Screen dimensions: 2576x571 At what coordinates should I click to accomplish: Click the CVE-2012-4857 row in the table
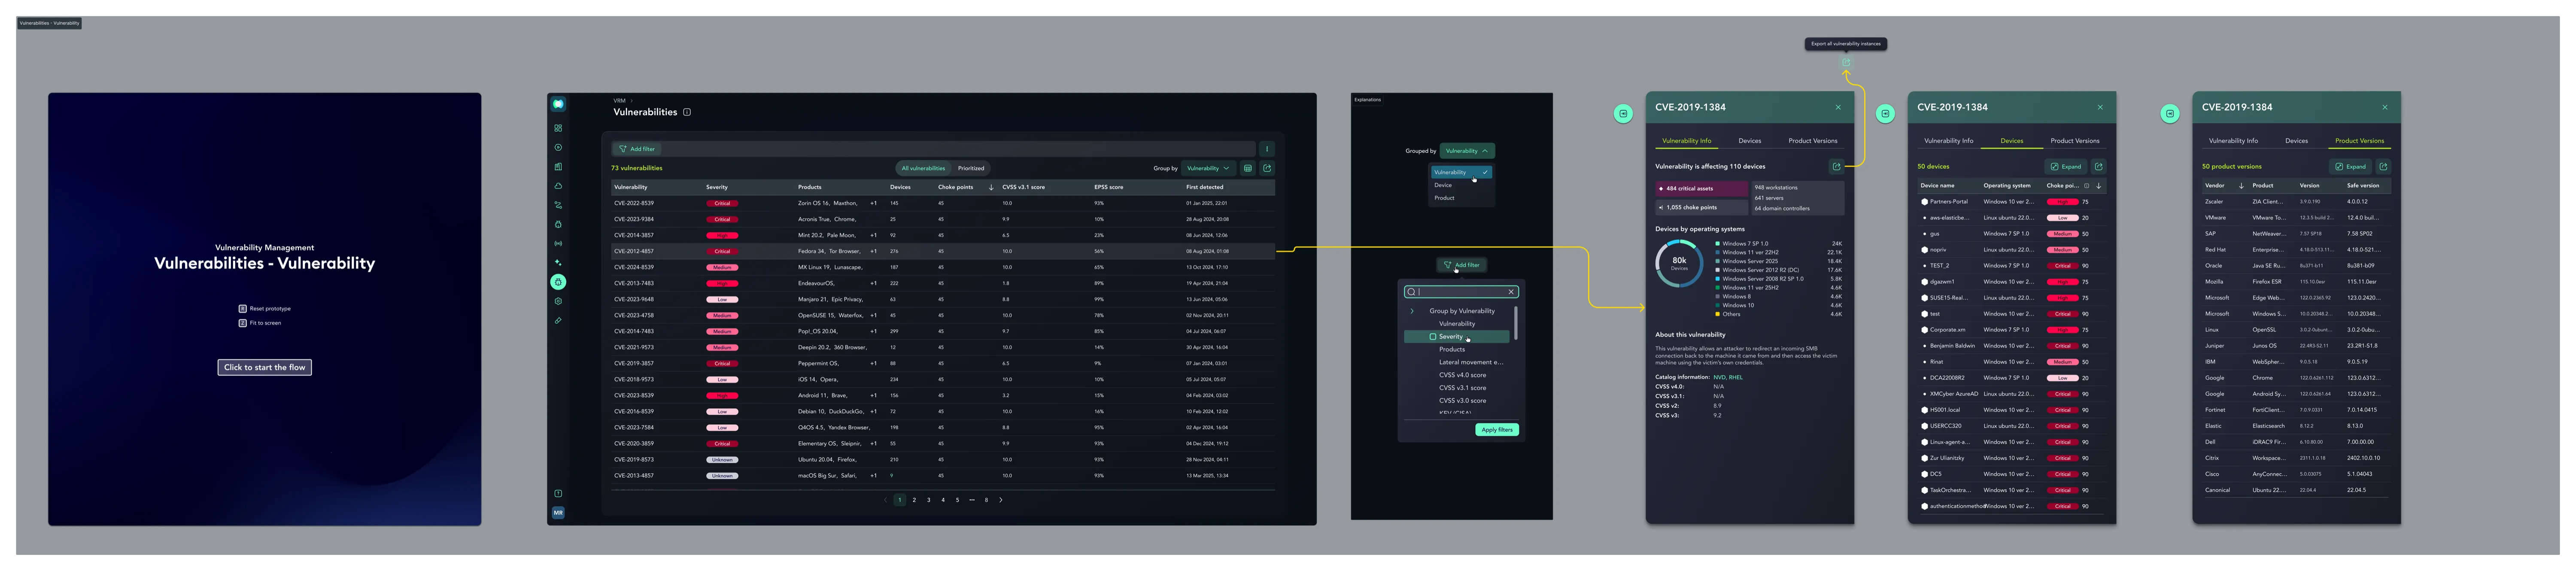coord(942,251)
